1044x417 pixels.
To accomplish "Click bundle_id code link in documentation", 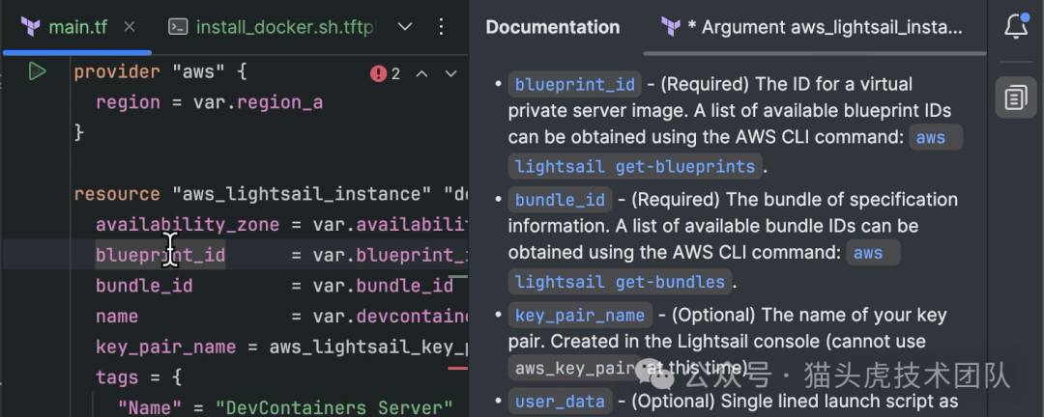I will coord(560,200).
